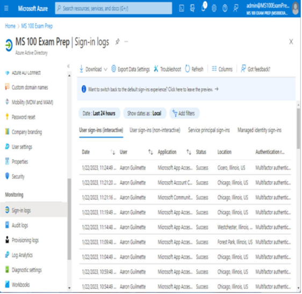
Task: Open the admin account avatar
Action: coord(296,9)
